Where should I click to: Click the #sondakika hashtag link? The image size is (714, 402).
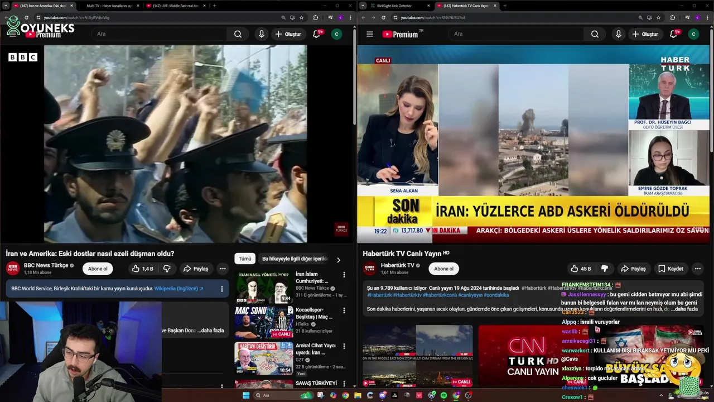[x=496, y=295]
